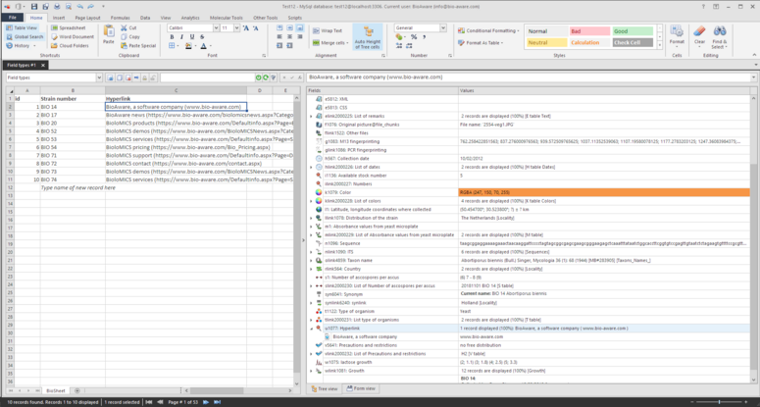Switch to the Analytics ribbon tab
Image resolution: width=760 pixels, height=407 pixels.
190,18
